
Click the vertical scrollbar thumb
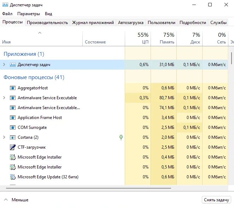pos(232,58)
